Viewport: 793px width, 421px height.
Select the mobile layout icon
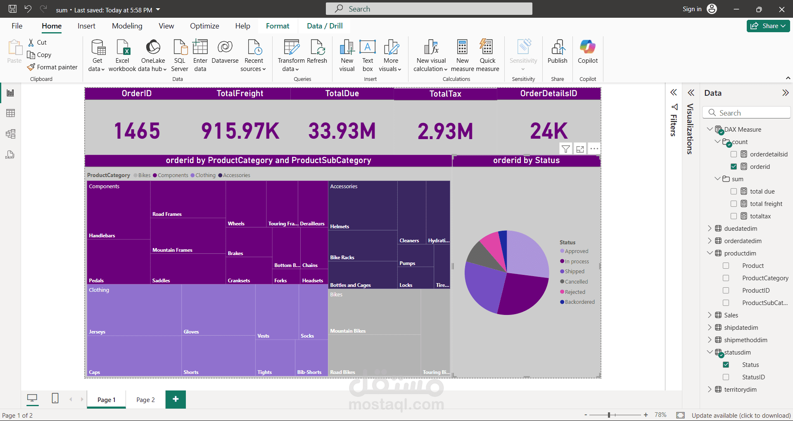(55, 398)
